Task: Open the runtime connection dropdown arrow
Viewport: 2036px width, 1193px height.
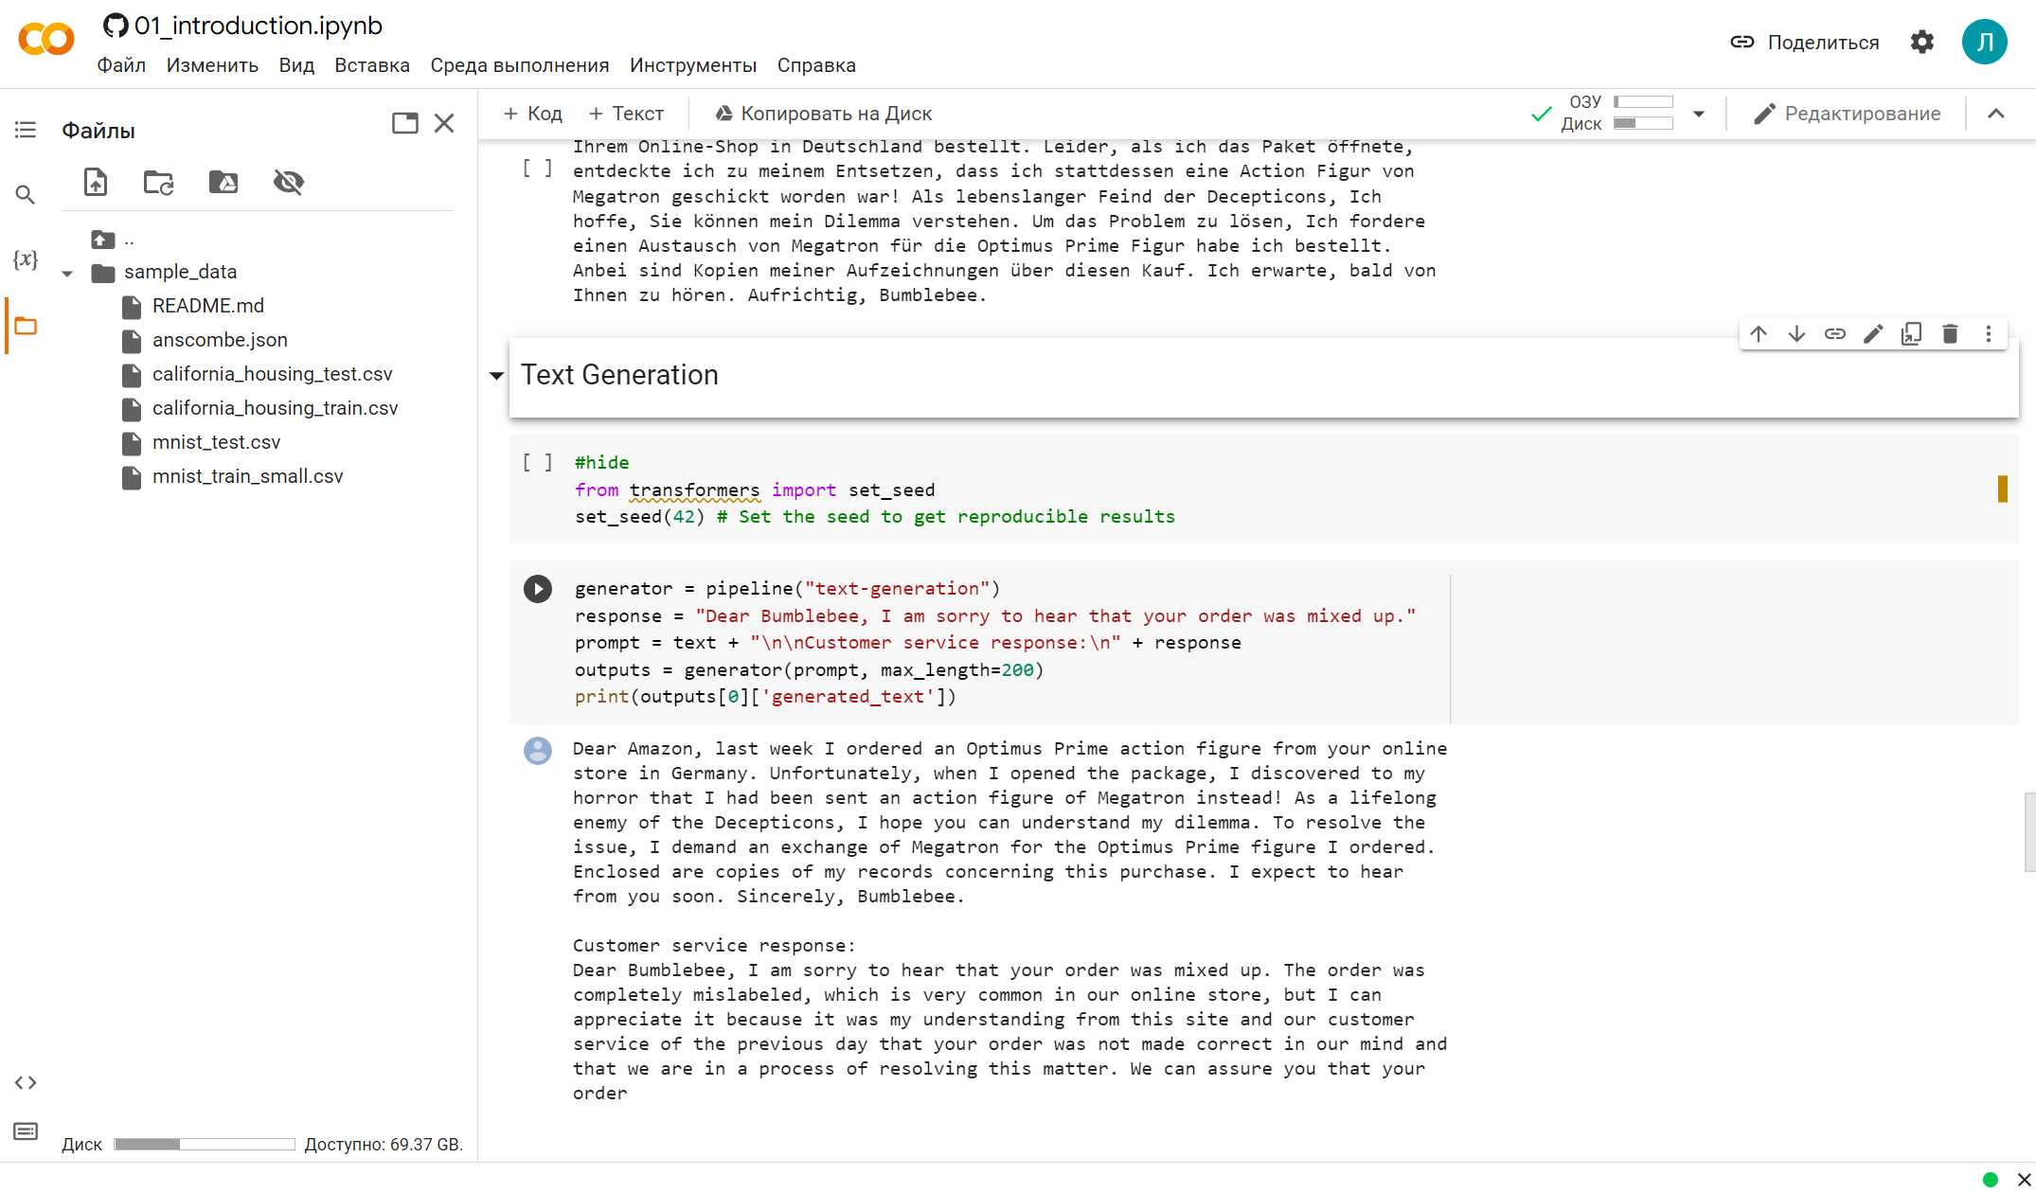Action: click(1699, 114)
